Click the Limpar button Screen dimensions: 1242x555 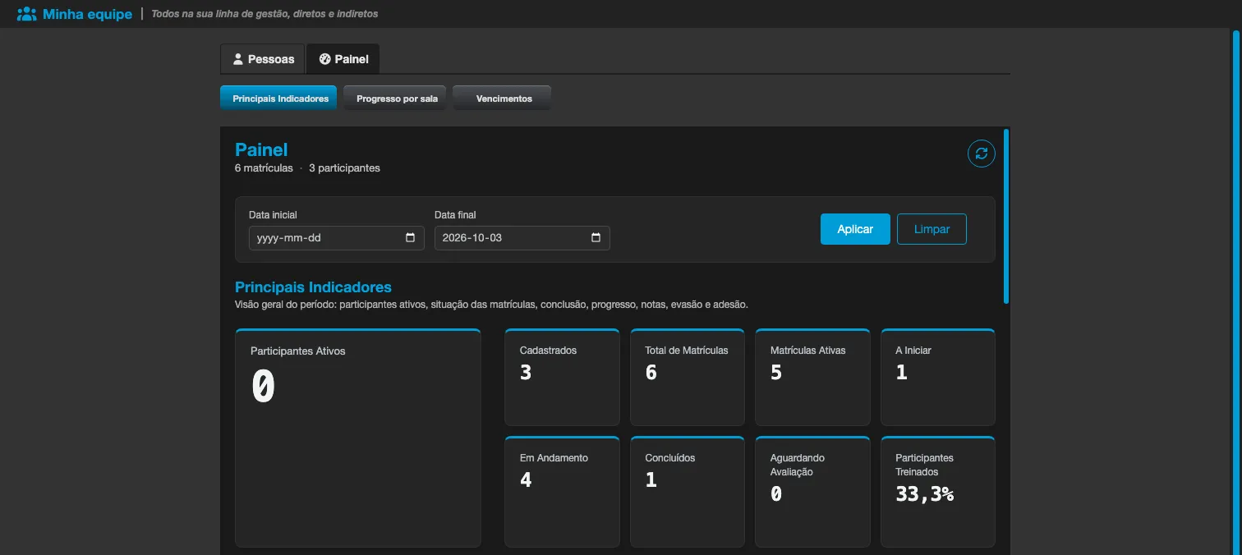pos(931,229)
